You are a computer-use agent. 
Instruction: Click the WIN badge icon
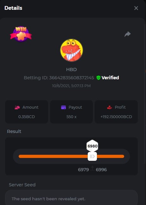click(x=21, y=34)
